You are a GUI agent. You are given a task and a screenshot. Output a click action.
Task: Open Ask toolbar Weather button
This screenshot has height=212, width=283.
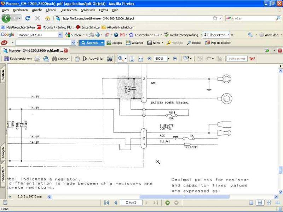point(135,43)
